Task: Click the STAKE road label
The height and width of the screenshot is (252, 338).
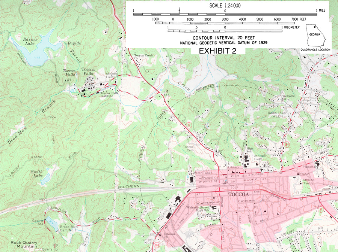Action: (x=37, y=157)
